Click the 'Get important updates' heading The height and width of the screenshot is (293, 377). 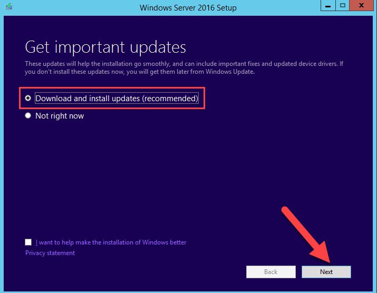(105, 47)
